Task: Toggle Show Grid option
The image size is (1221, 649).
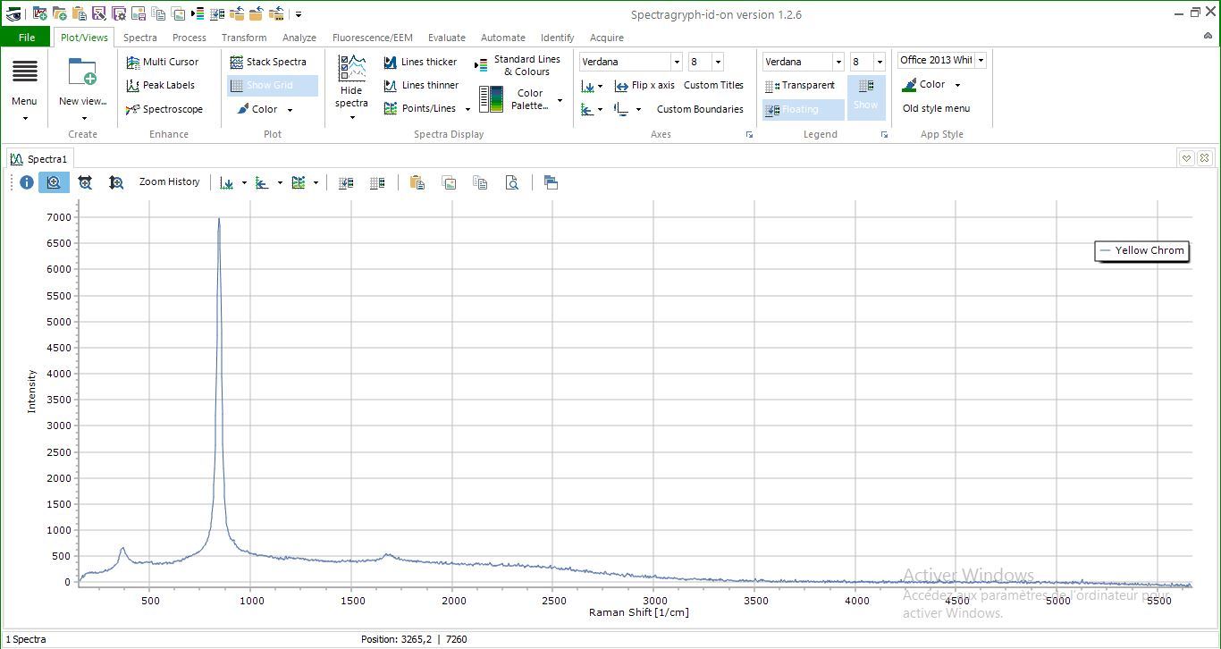Action: [x=273, y=86]
